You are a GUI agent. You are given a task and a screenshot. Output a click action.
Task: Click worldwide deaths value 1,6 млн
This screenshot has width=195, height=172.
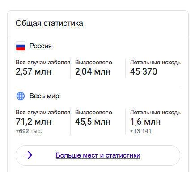[145, 122]
